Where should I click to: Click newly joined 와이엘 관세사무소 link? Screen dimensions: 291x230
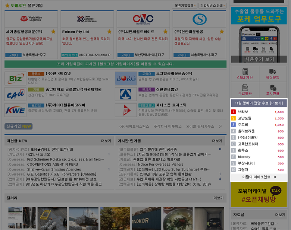click(200, 126)
